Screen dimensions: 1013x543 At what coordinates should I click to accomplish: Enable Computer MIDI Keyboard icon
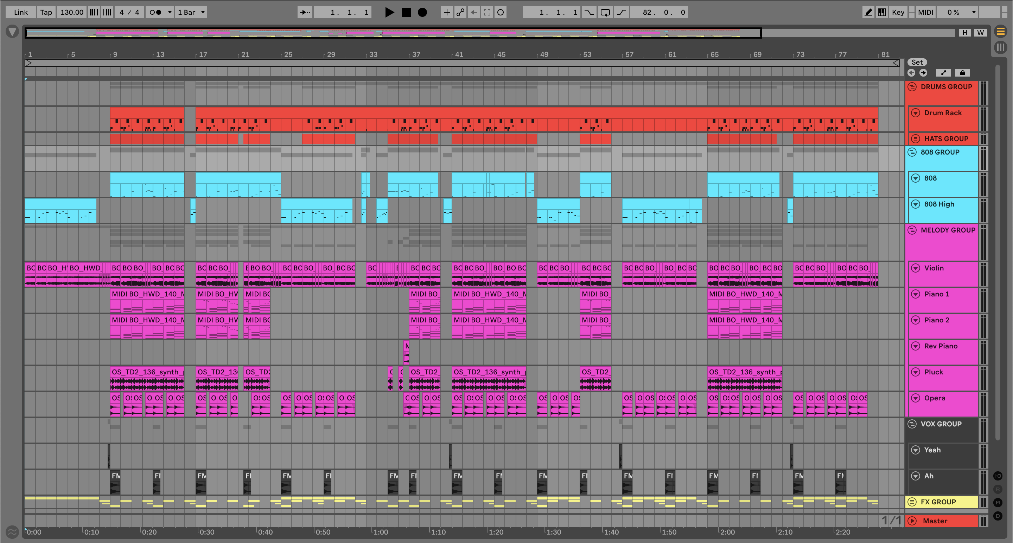pyautogui.click(x=882, y=12)
